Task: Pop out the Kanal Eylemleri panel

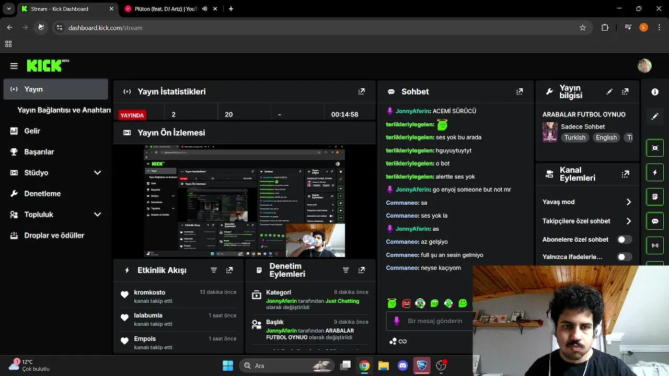Action: 625,174
